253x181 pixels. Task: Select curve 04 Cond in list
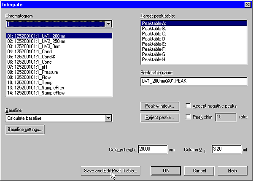click(27, 51)
